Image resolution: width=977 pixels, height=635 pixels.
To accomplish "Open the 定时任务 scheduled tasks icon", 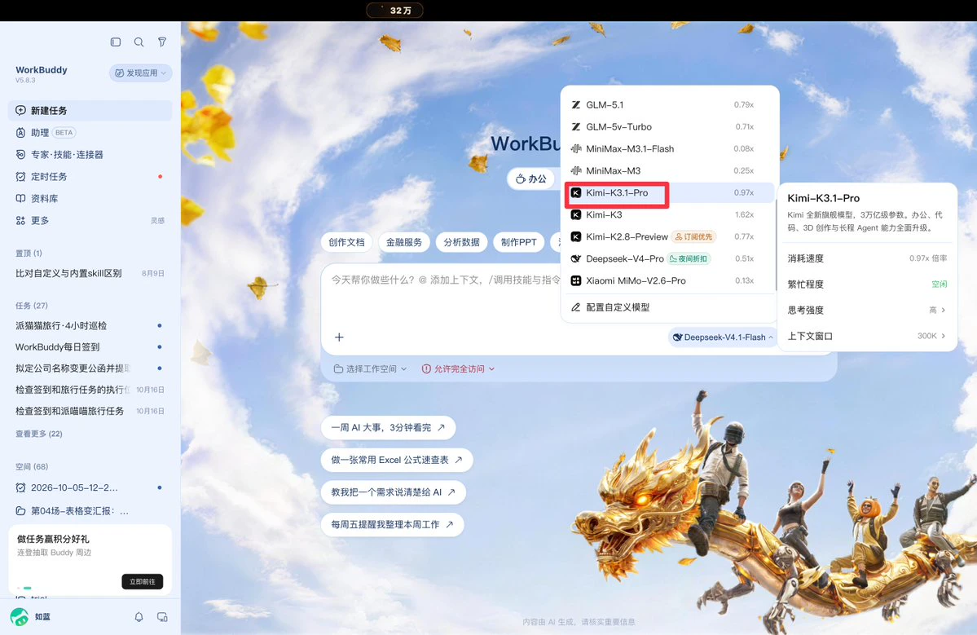I will [x=20, y=176].
